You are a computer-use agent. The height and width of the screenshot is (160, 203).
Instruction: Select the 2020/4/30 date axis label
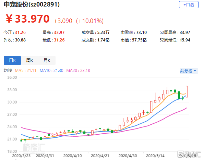point(128,156)
